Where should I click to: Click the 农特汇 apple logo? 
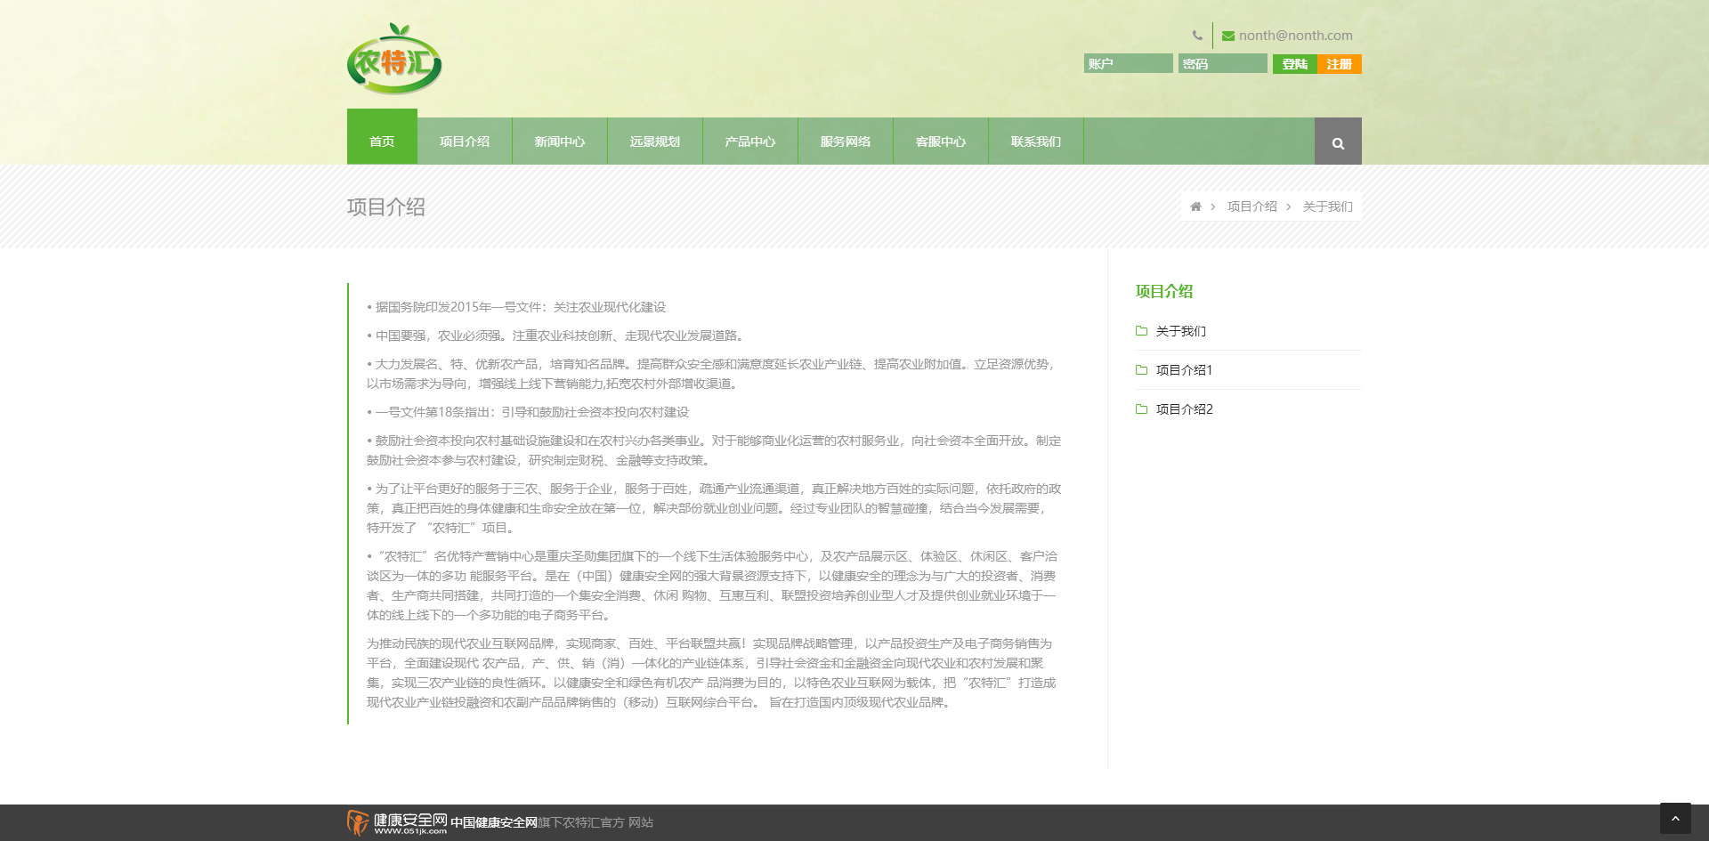(x=394, y=60)
